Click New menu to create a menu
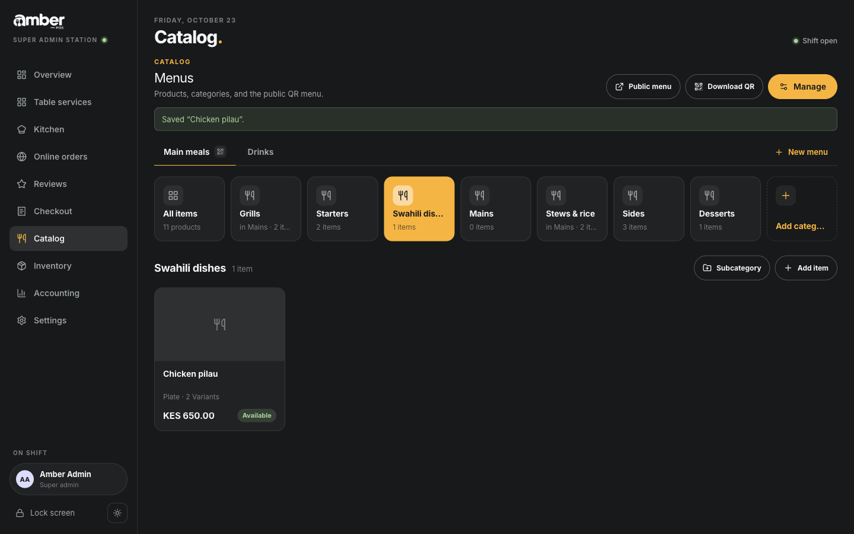 (x=801, y=152)
